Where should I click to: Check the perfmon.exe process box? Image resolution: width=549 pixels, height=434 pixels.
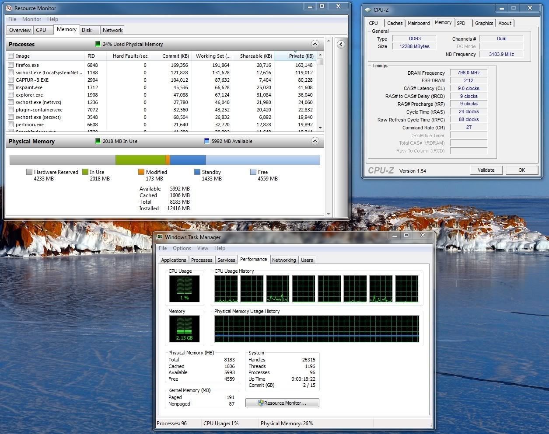[11, 125]
